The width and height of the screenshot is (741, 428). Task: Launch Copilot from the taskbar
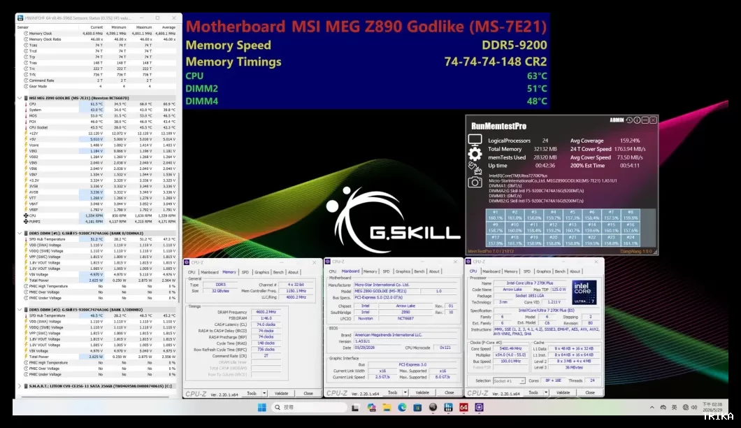tap(371, 407)
